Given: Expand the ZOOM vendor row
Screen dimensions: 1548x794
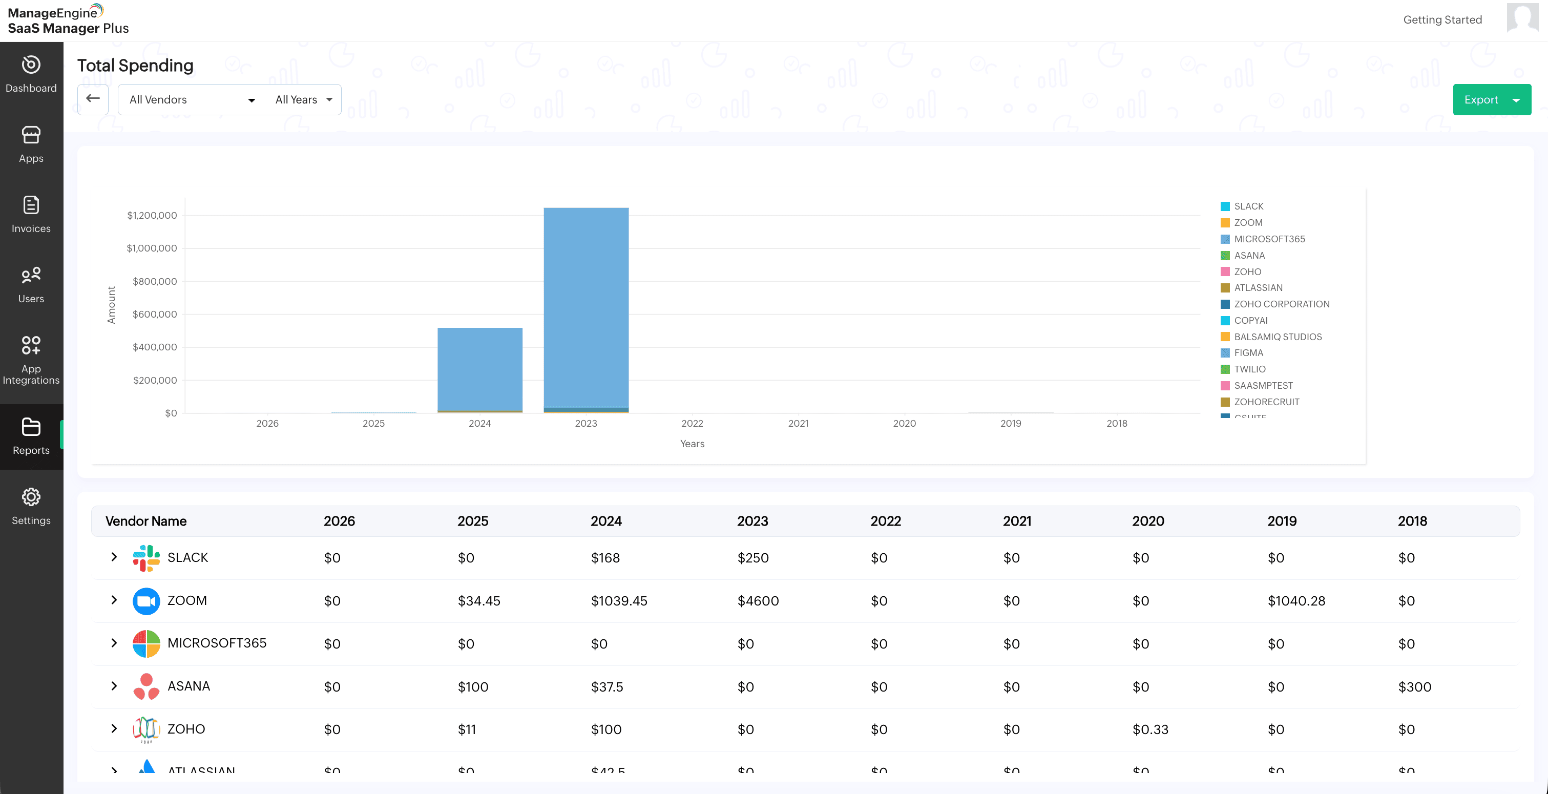Looking at the screenshot, I should (x=114, y=600).
